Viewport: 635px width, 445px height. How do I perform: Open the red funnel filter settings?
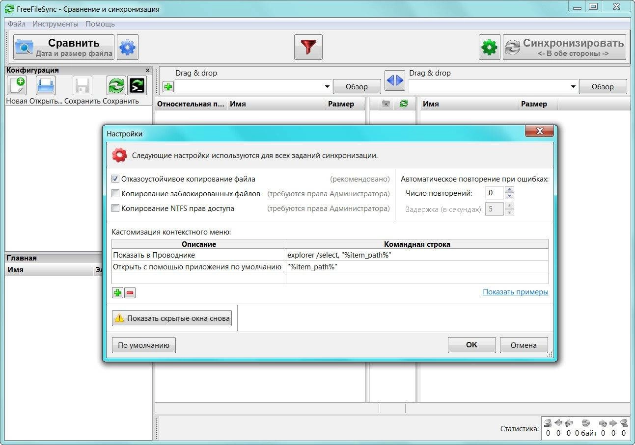(x=308, y=47)
